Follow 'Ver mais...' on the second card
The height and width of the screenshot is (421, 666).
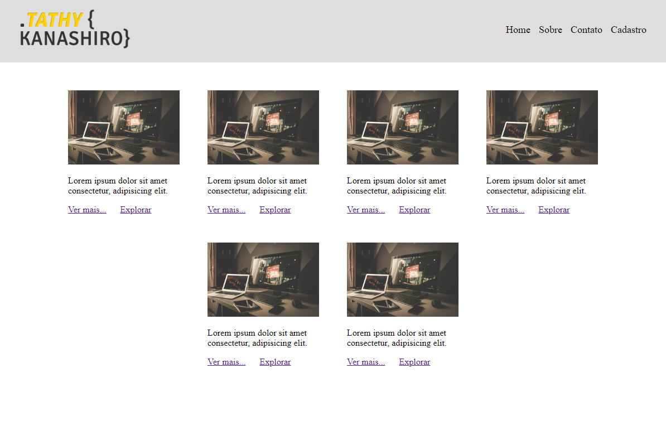pyautogui.click(x=226, y=209)
